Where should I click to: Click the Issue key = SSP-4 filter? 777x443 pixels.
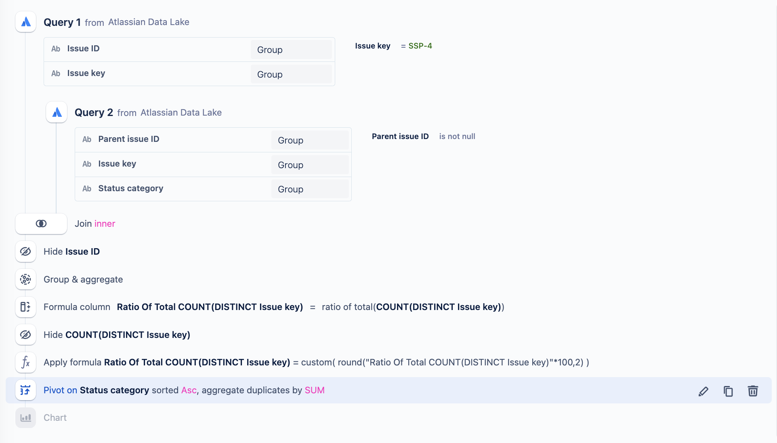click(x=393, y=46)
